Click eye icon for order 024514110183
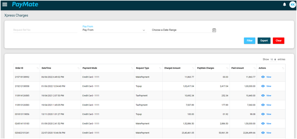 tap(263, 123)
